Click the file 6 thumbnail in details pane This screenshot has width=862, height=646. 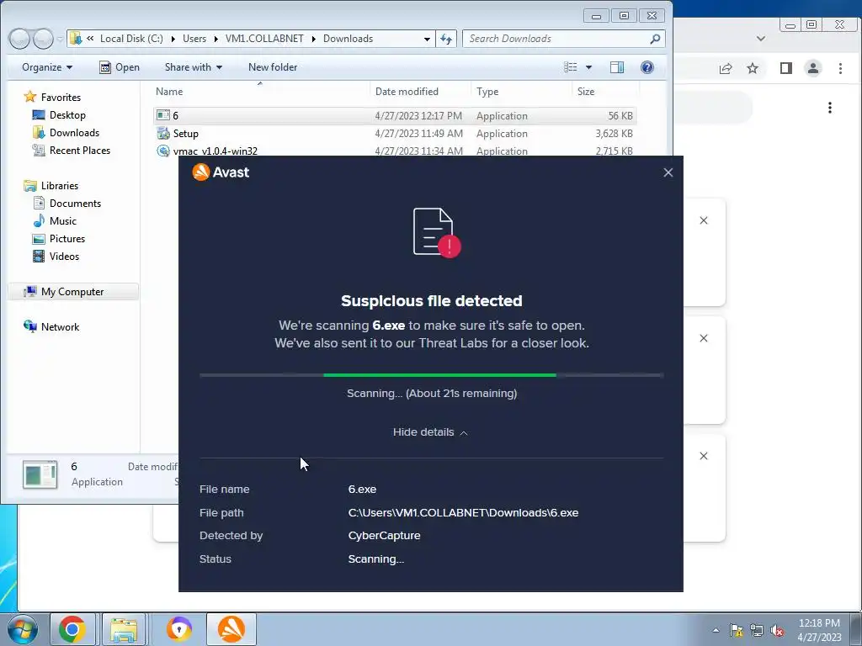click(x=40, y=474)
